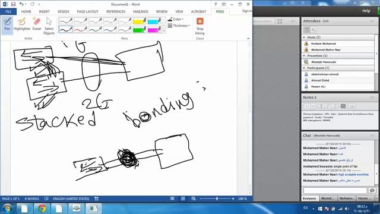
Task: Activate the Eraser tool
Action: (37, 24)
